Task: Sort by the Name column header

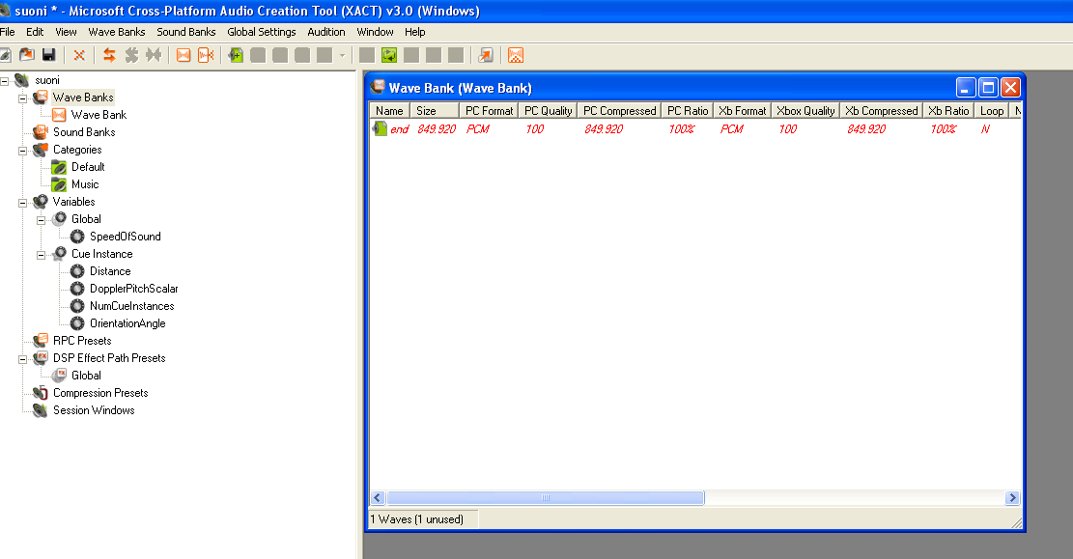Action: click(x=389, y=111)
